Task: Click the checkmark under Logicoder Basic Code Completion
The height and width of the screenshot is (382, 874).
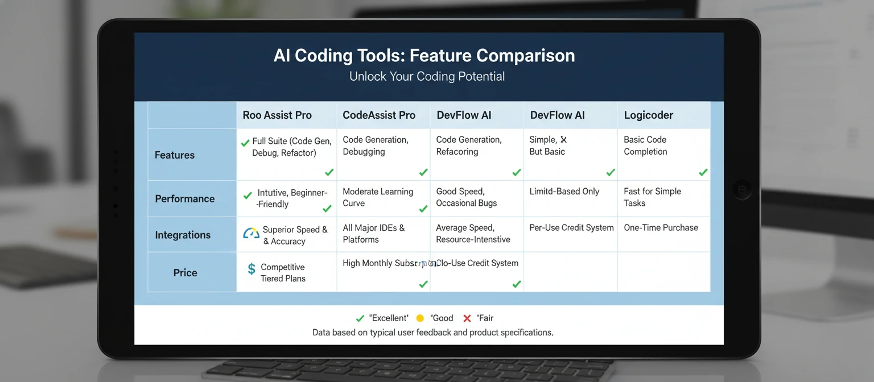Action: 703,172
